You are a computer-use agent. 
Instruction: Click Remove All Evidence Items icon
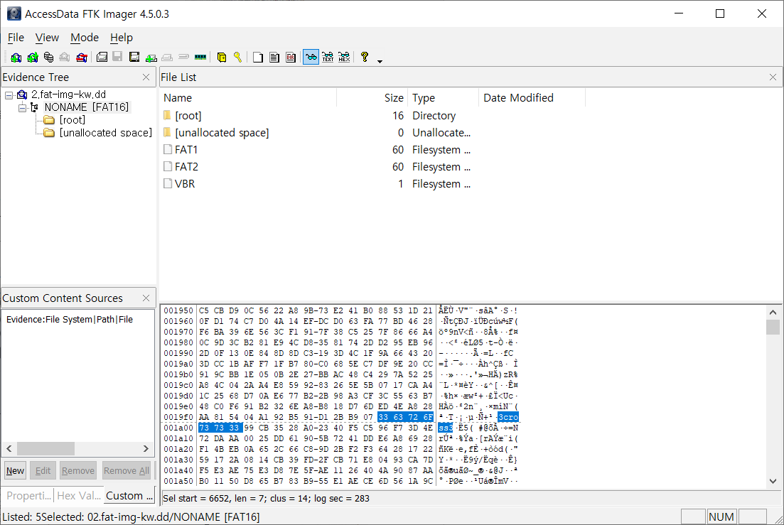click(x=82, y=58)
